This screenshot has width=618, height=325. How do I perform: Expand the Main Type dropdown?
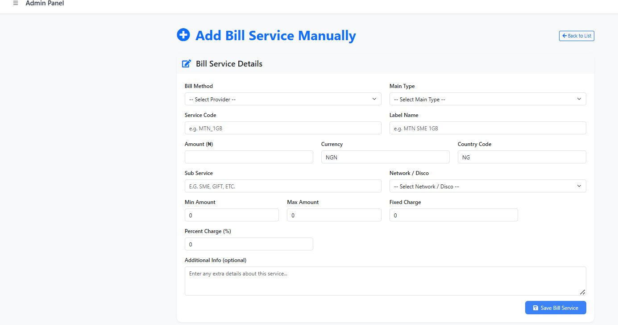click(x=488, y=99)
